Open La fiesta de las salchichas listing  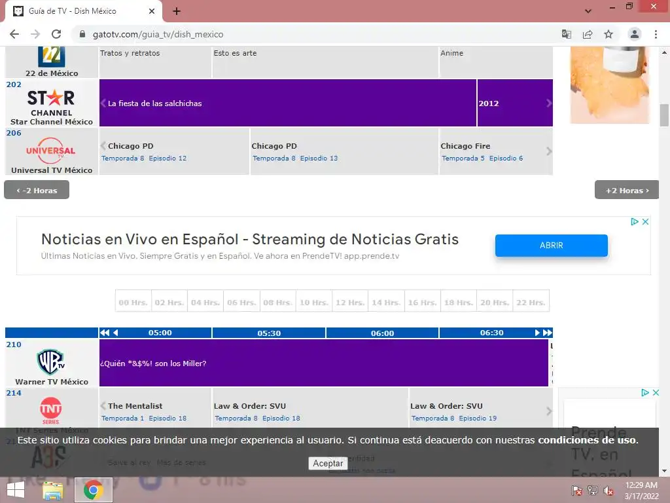tap(288, 103)
